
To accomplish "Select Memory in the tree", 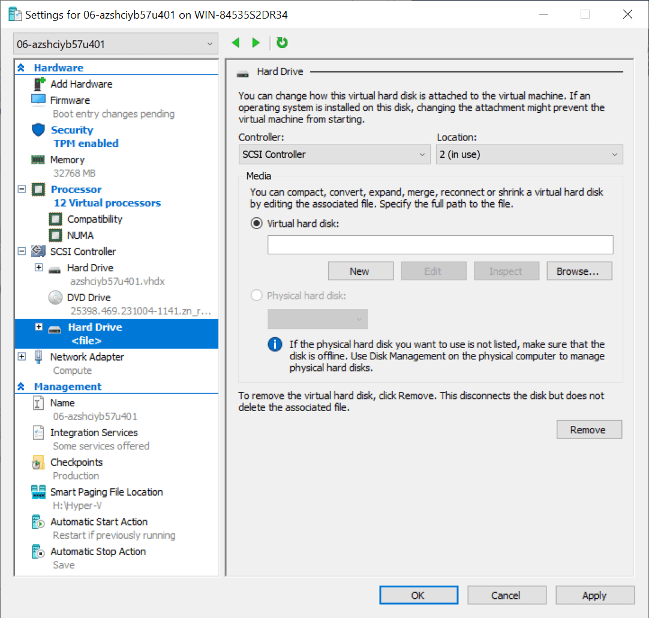I will 67,160.
